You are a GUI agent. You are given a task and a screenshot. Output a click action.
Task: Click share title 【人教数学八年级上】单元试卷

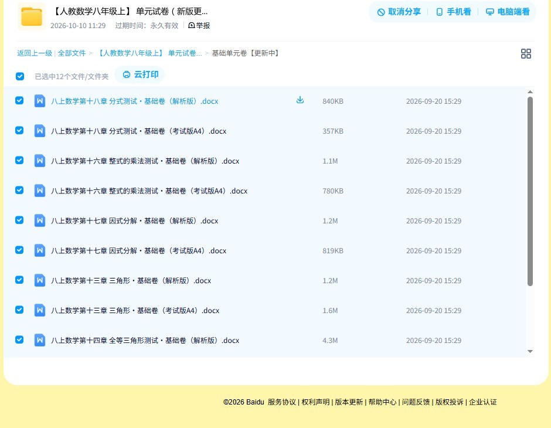click(x=130, y=12)
